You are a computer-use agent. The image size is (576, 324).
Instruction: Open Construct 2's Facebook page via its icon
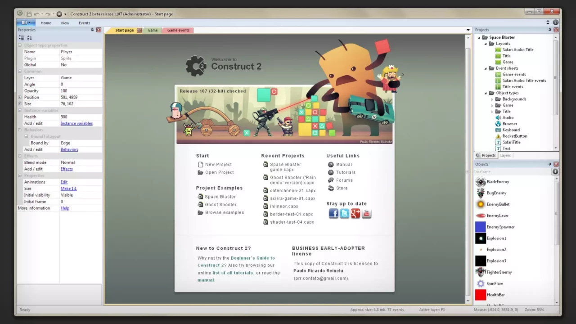tap(333, 213)
